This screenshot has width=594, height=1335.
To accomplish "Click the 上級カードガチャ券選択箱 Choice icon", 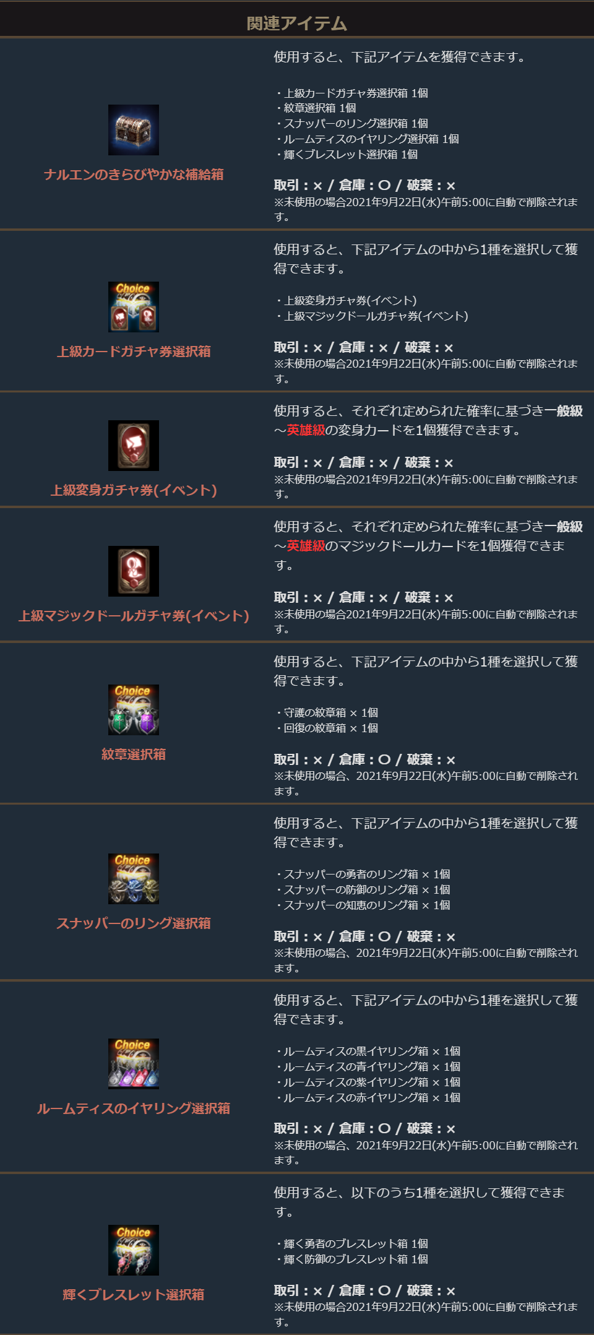I will point(134,307).
